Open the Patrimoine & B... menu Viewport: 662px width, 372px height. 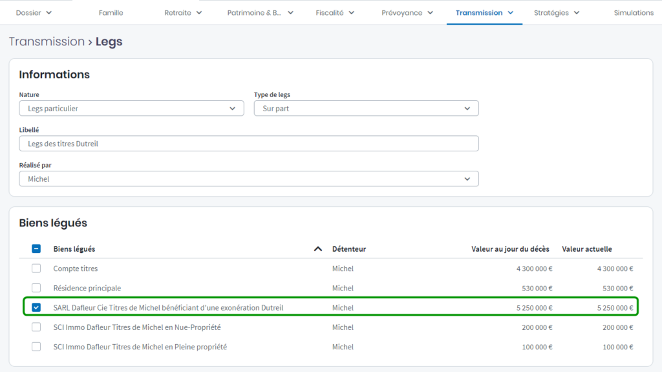pos(261,13)
